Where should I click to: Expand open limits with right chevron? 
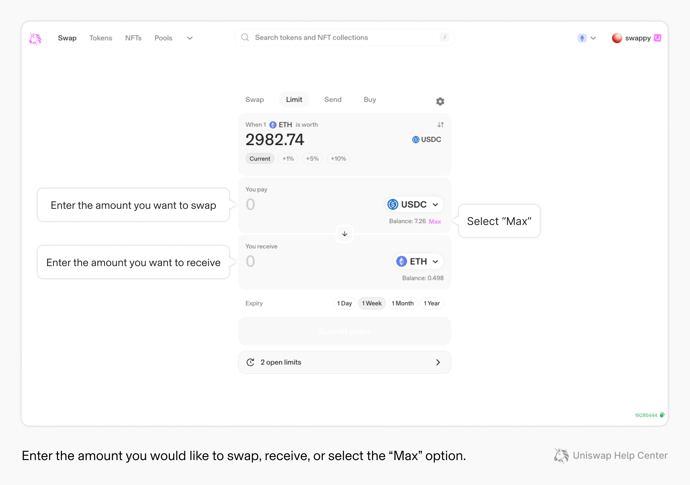point(438,362)
